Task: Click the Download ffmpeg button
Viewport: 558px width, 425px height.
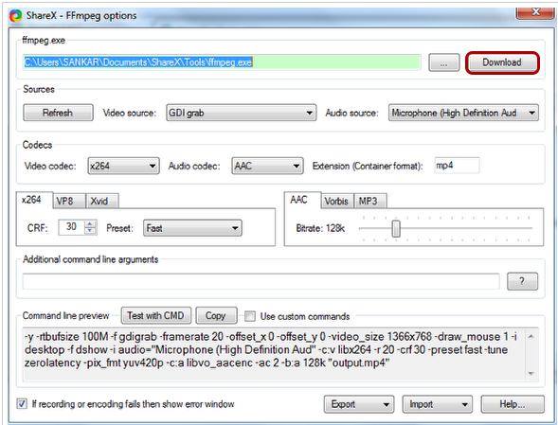Action: 502,62
